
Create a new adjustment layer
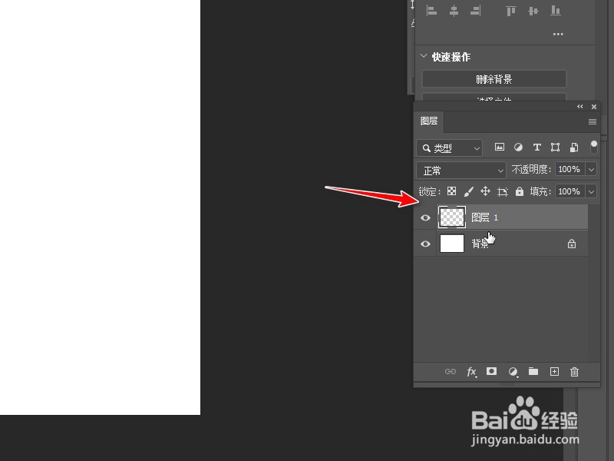513,372
